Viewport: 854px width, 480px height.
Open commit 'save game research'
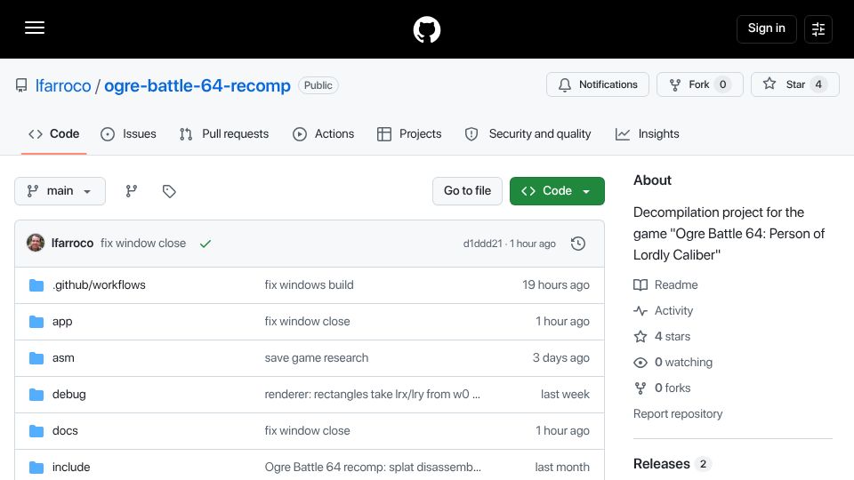[317, 358]
